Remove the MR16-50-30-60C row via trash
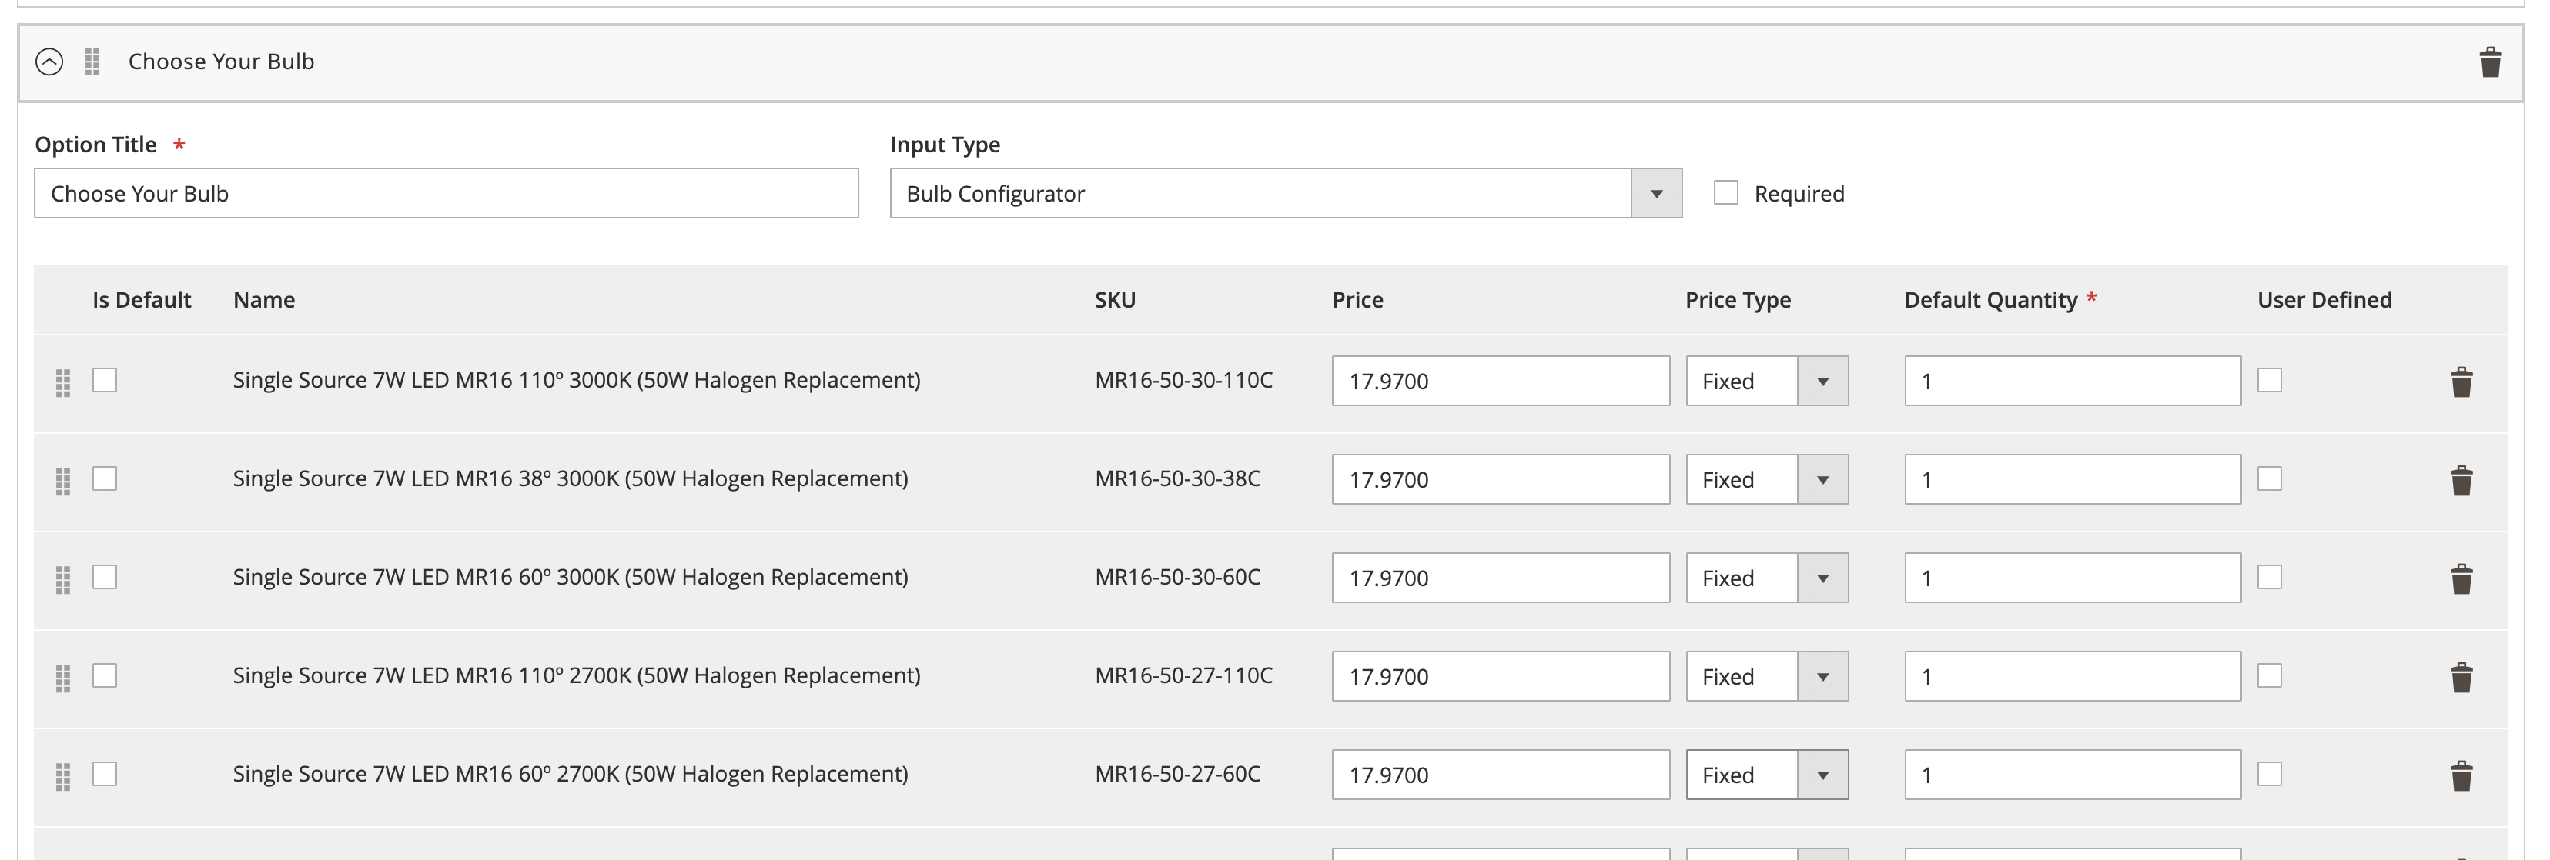This screenshot has width=2550, height=860. coord(2461,578)
